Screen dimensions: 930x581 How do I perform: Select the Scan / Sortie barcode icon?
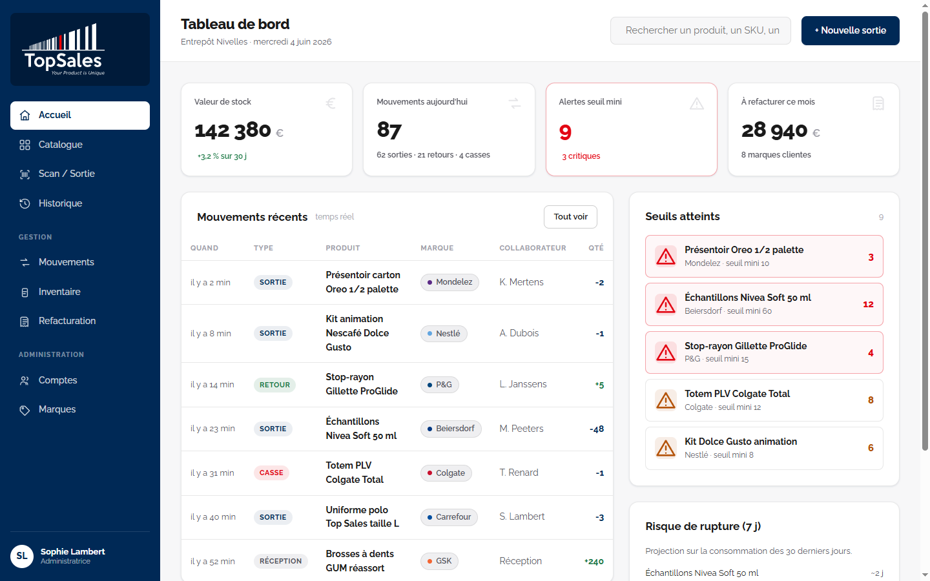pyautogui.click(x=25, y=174)
